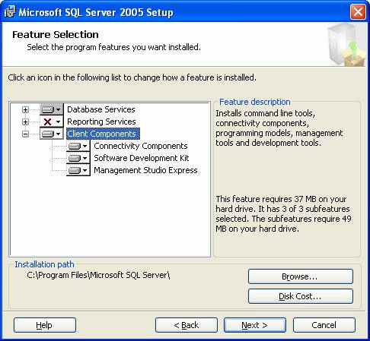Open the Browse... installation path dialog
Viewport: 370px width, 341px height.
301,276
